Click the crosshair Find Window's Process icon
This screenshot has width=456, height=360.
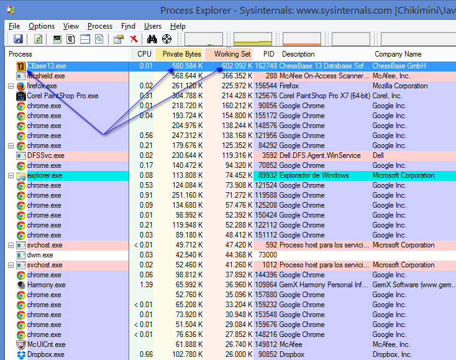coord(166,39)
